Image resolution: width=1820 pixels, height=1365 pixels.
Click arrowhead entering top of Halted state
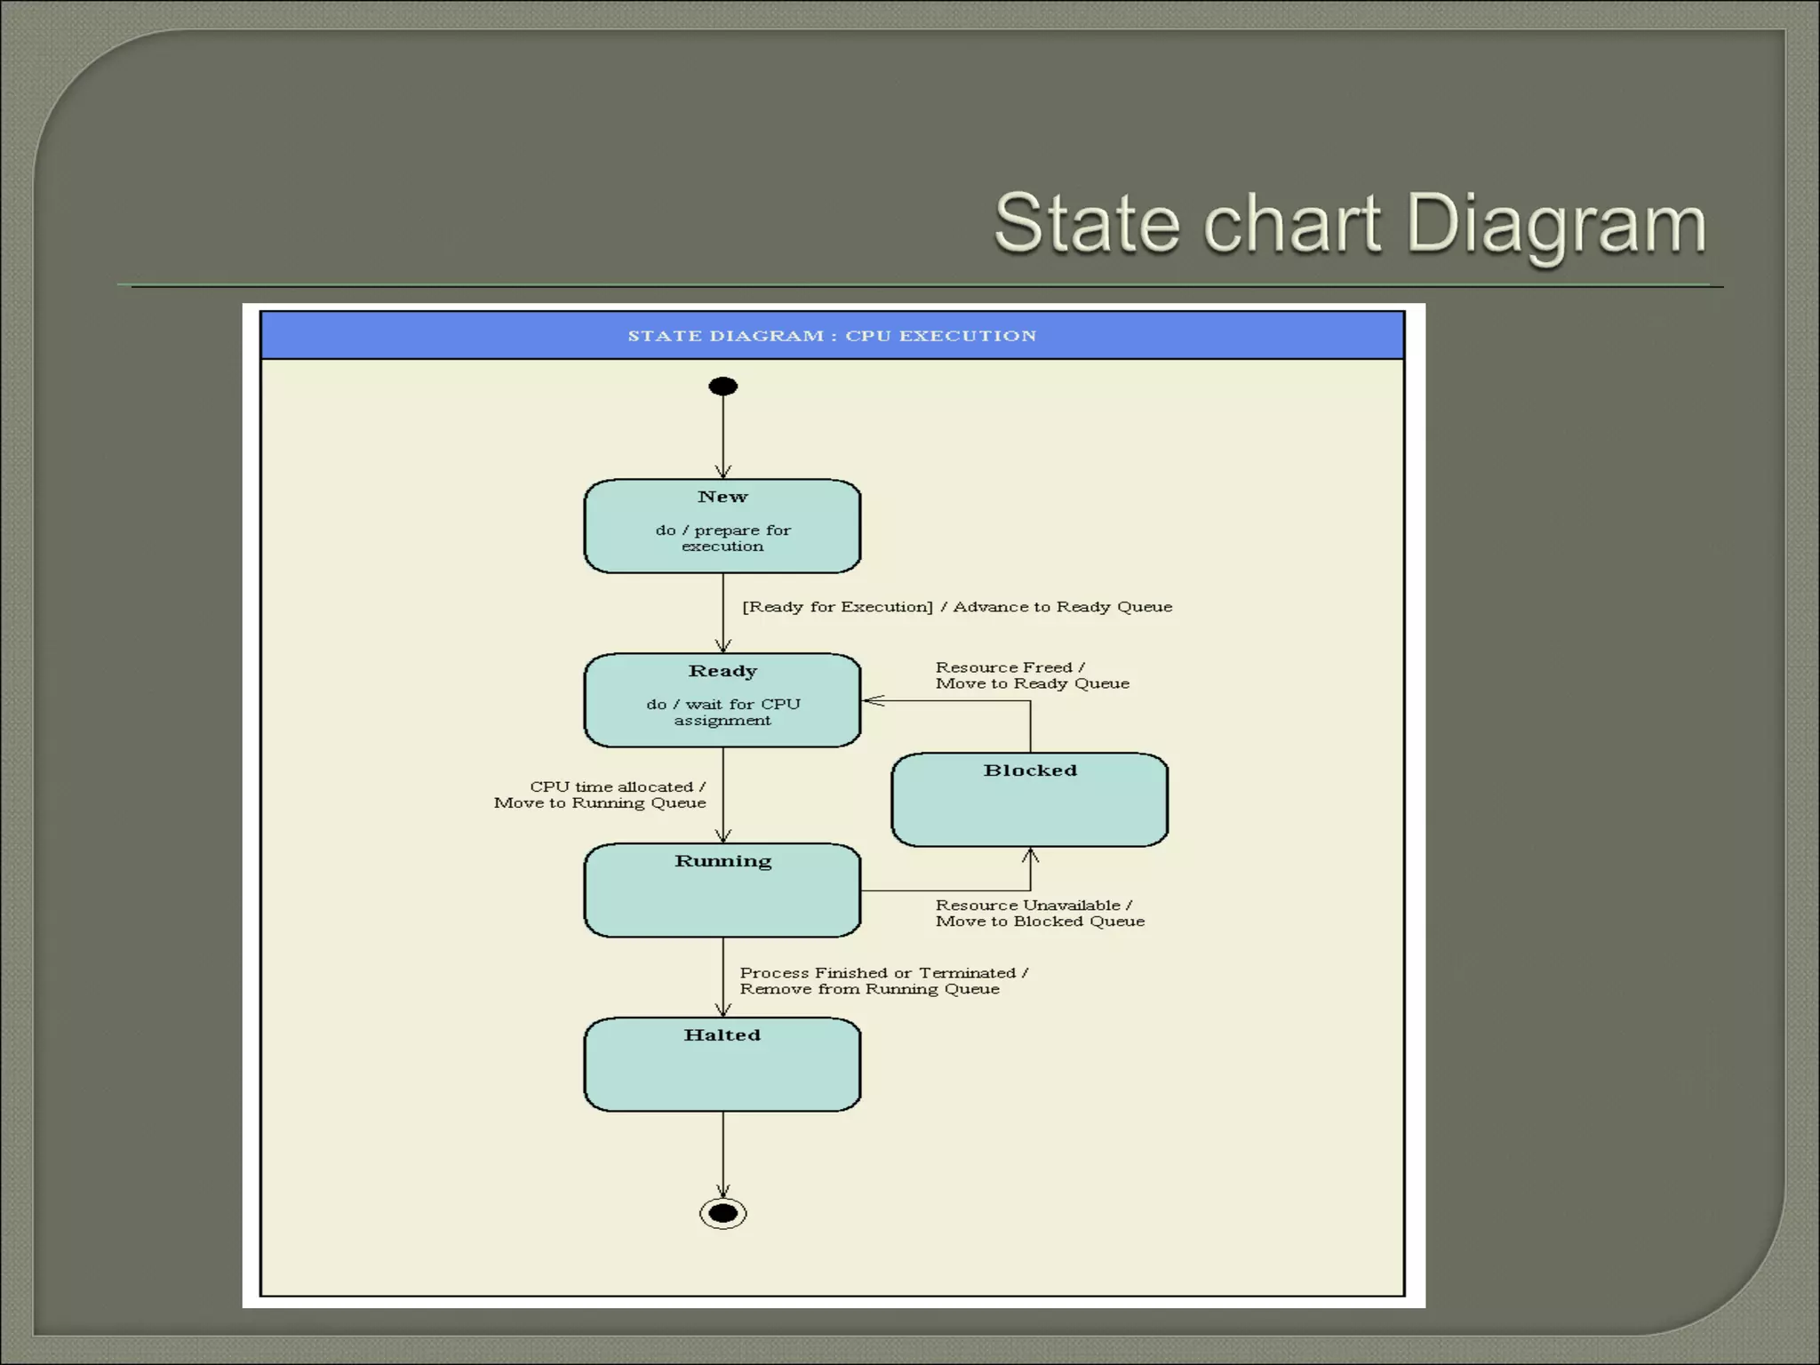(x=722, y=1010)
